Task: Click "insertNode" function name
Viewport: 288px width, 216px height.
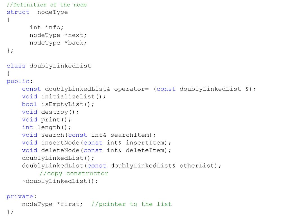Action: click(x=60, y=143)
